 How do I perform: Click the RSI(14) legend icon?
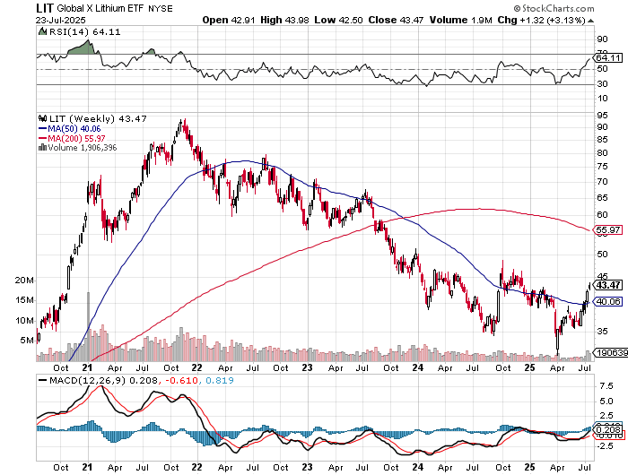click(x=41, y=31)
